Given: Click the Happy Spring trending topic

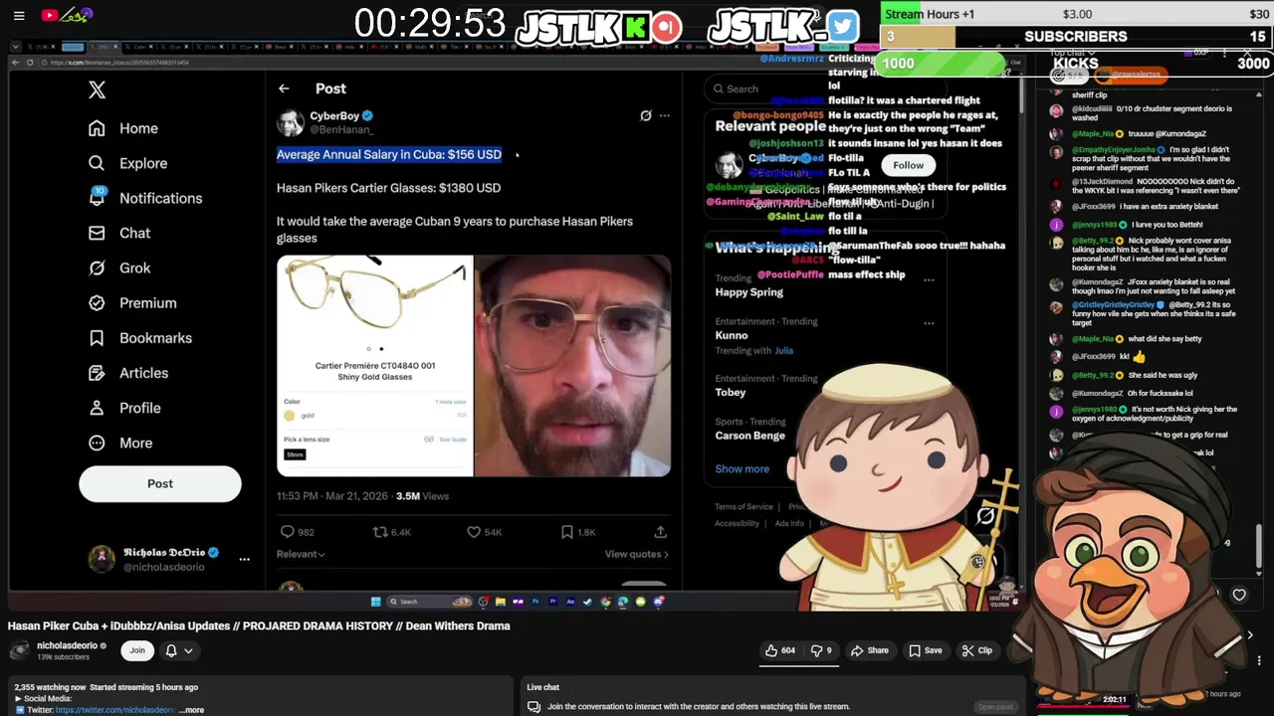Looking at the screenshot, I should (748, 292).
